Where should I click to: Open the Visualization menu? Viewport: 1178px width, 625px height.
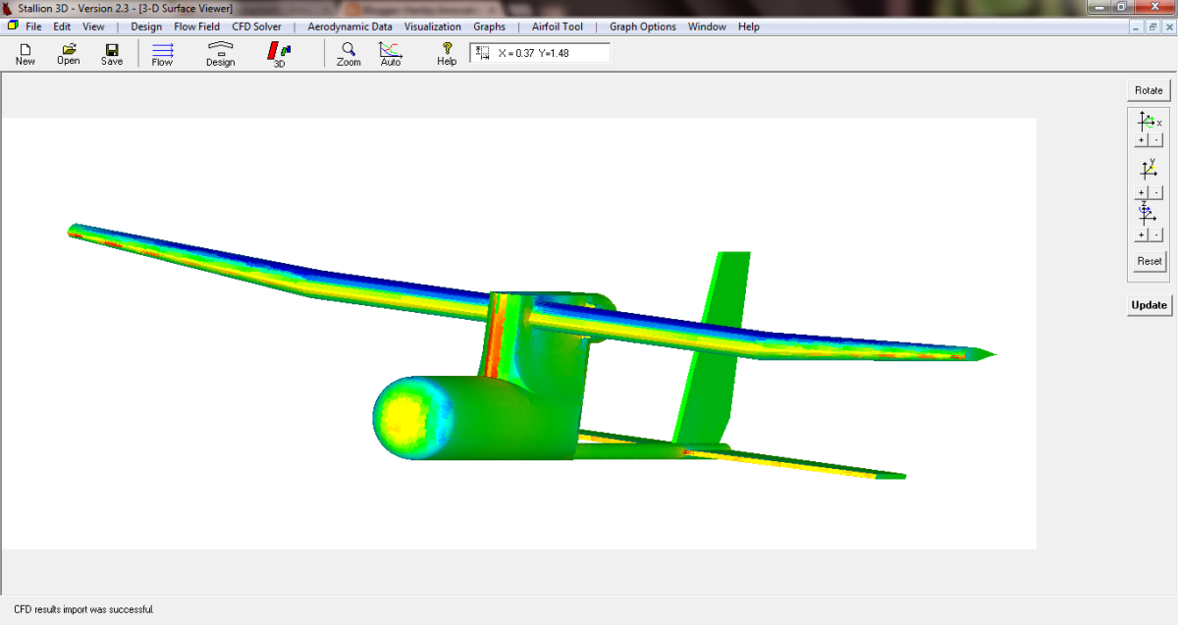(x=433, y=26)
